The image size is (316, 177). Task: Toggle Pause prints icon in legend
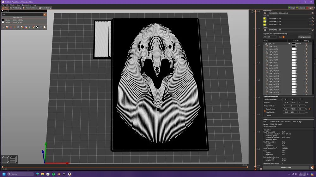click(x=30, y=27)
